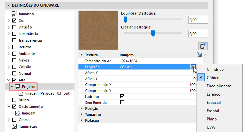Select the Iluminação tree item

tap(28, 126)
